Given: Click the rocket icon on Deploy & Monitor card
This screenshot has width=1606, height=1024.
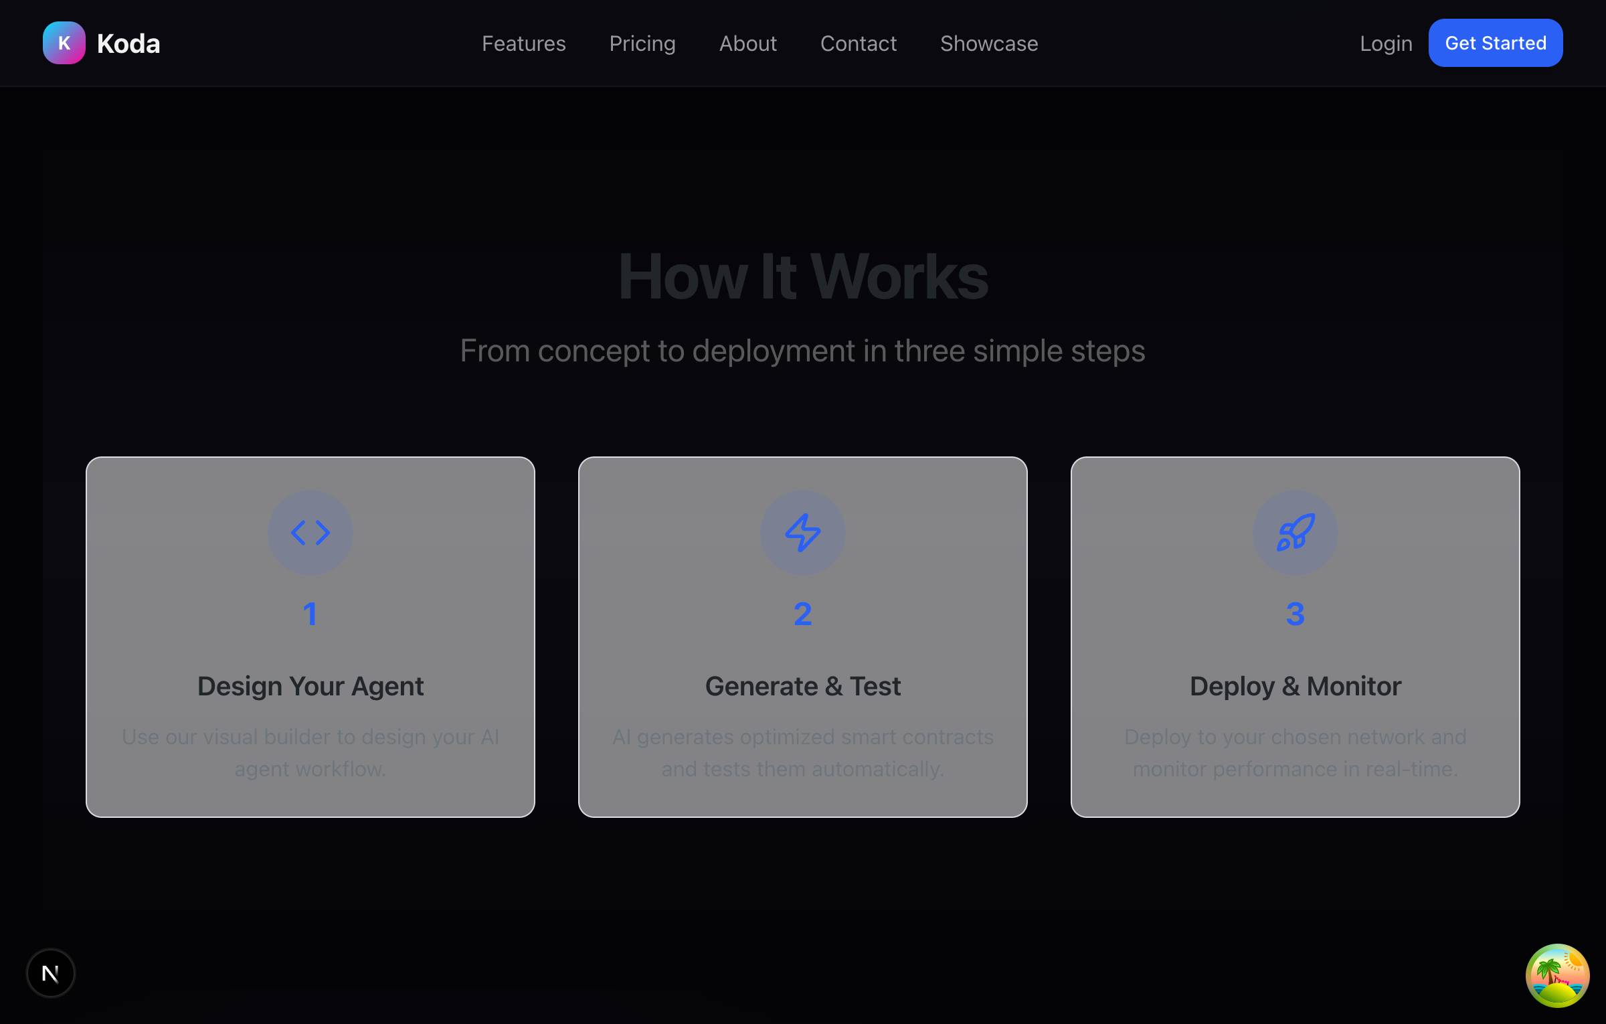Looking at the screenshot, I should tap(1295, 532).
